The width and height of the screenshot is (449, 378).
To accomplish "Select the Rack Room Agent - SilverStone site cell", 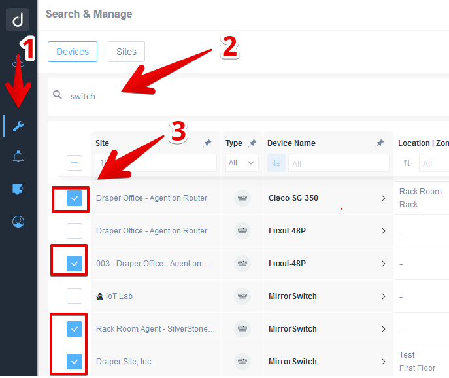I will 156,329.
